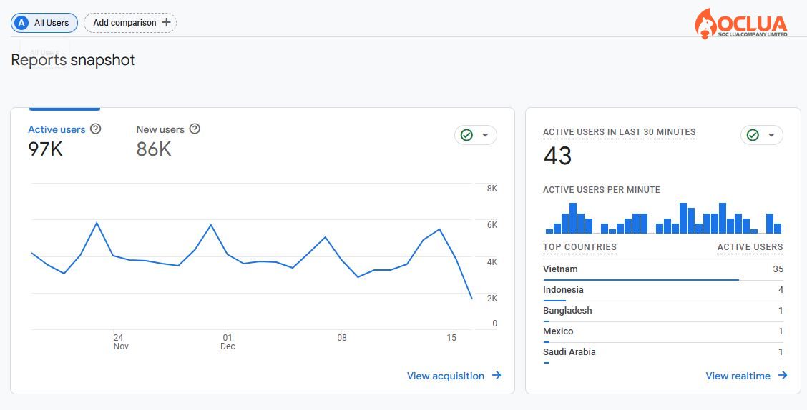
Task: Click the plus icon in Add comparison
Action: pos(166,23)
